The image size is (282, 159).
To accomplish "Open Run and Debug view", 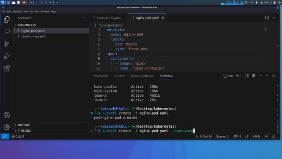I will coord(7,56).
